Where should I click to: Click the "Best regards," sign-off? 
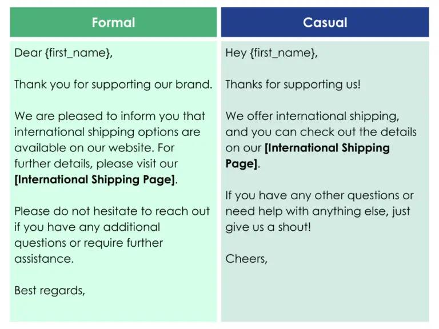click(x=50, y=290)
